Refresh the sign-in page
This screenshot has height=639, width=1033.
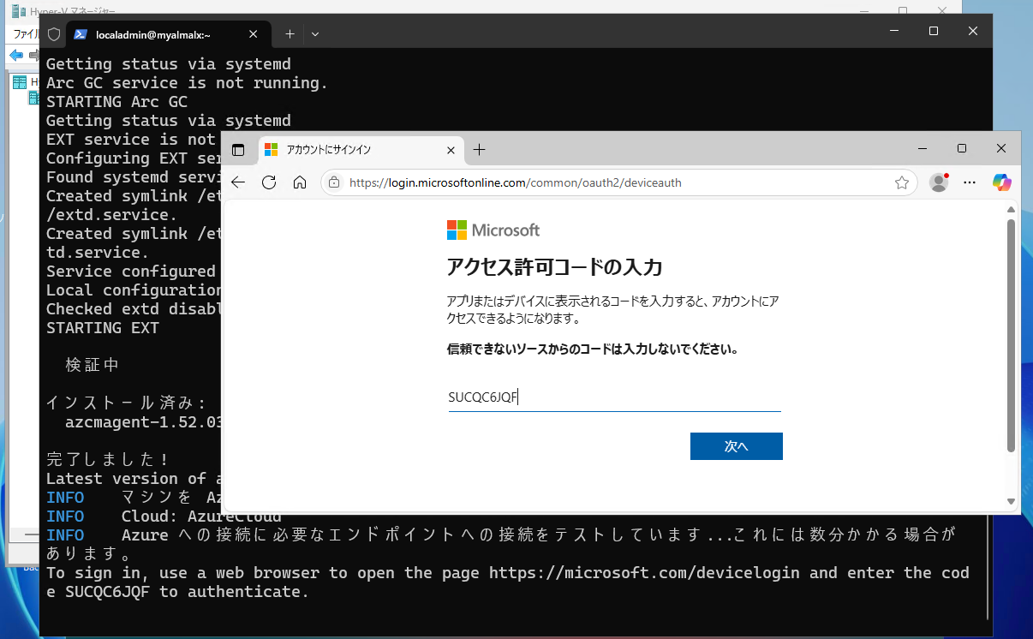point(267,182)
